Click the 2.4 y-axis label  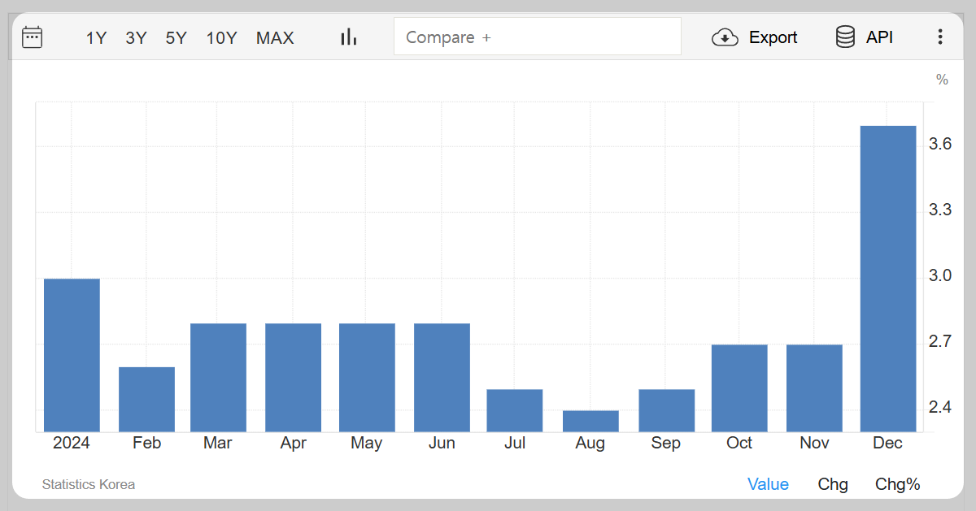940,406
